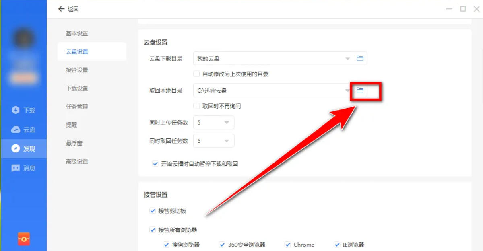This screenshot has width=483, height=251.
Task: Click the C:\迅雷云盘 path input field
Action: click(x=262, y=91)
